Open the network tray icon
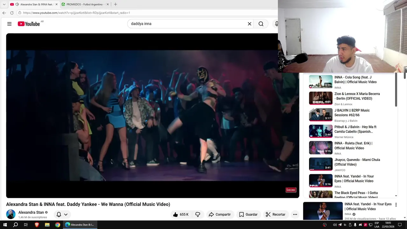Image resolution: width=407 pixels, height=229 pixels. tap(370, 225)
